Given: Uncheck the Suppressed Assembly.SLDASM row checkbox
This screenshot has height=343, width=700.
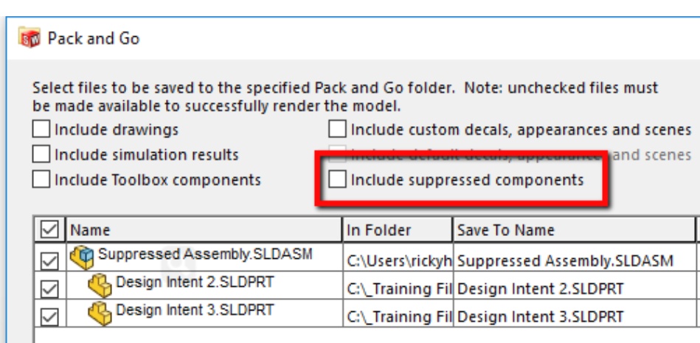Looking at the screenshot, I should pos(49,261).
